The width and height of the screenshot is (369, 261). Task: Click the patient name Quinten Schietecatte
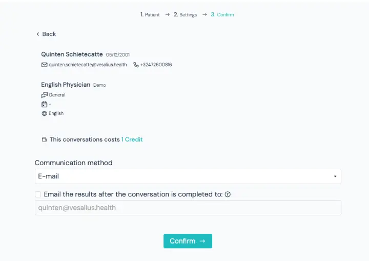[72, 54]
